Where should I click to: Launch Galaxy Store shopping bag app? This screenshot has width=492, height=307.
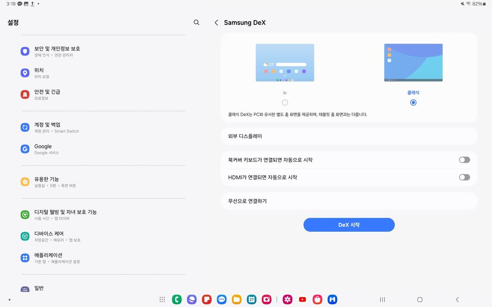pyautogui.click(x=317, y=300)
